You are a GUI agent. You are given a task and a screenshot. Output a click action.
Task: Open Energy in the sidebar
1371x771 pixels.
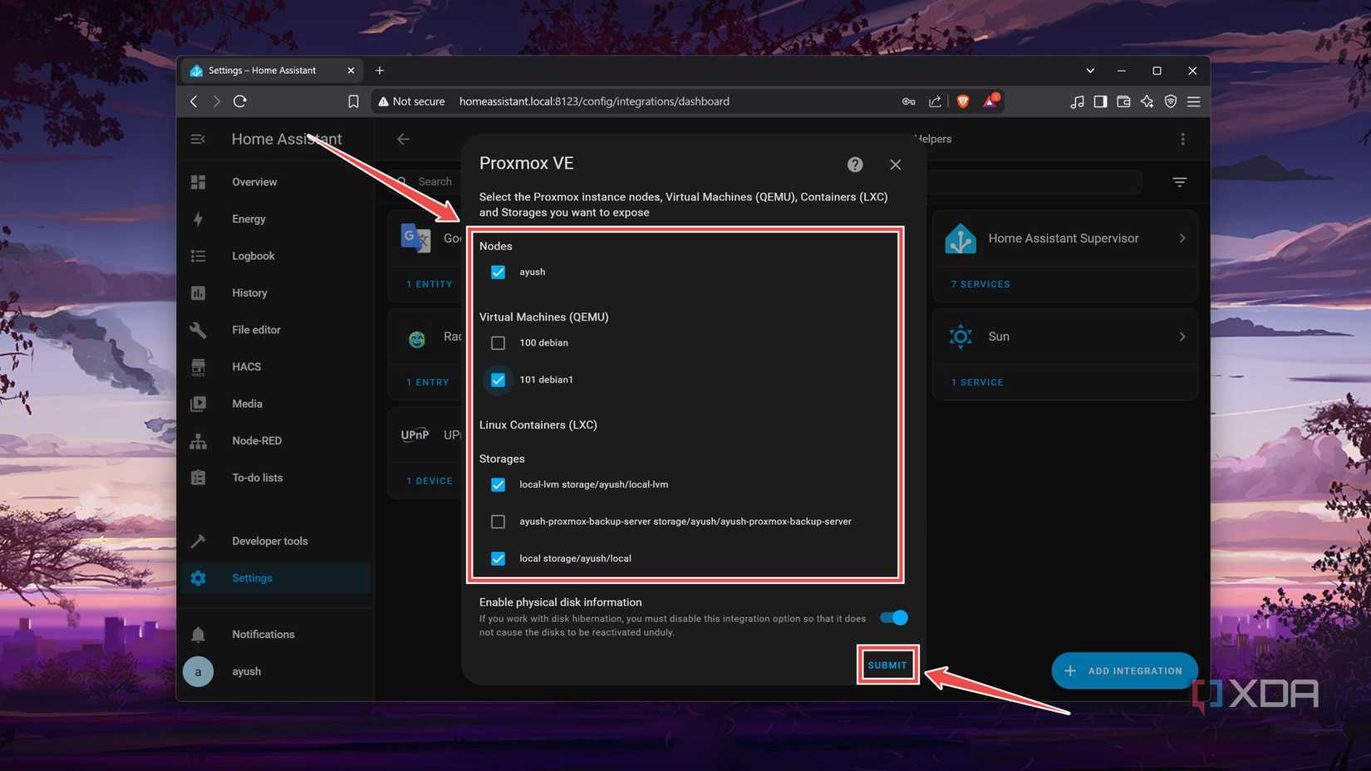[248, 219]
